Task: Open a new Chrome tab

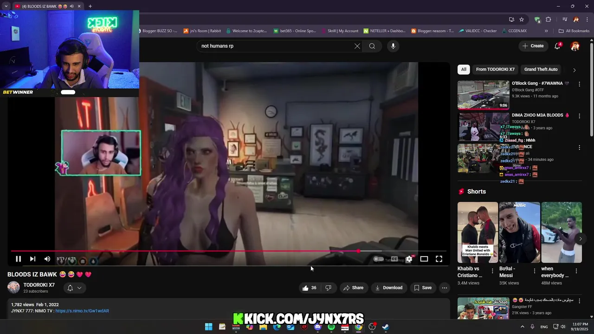Action: [90, 6]
